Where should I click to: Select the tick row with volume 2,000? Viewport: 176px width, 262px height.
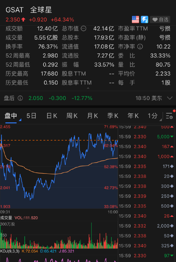pos(146,226)
